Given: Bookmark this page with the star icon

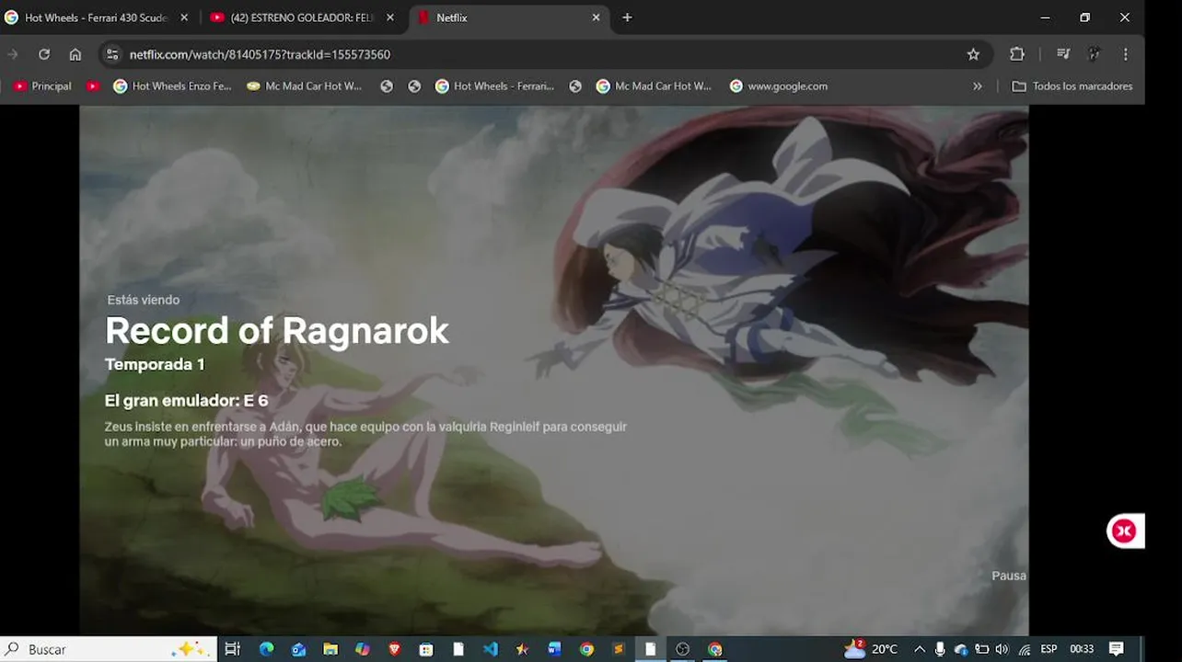Looking at the screenshot, I should pyautogui.click(x=973, y=54).
